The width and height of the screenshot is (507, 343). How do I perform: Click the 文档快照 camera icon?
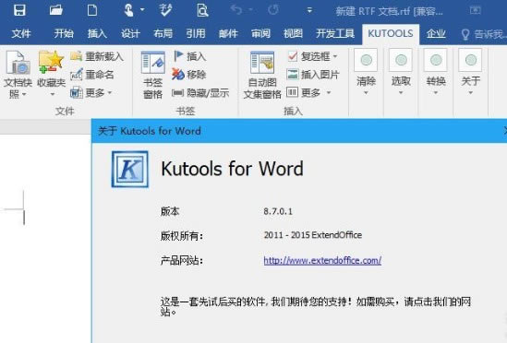tap(18, 63)
